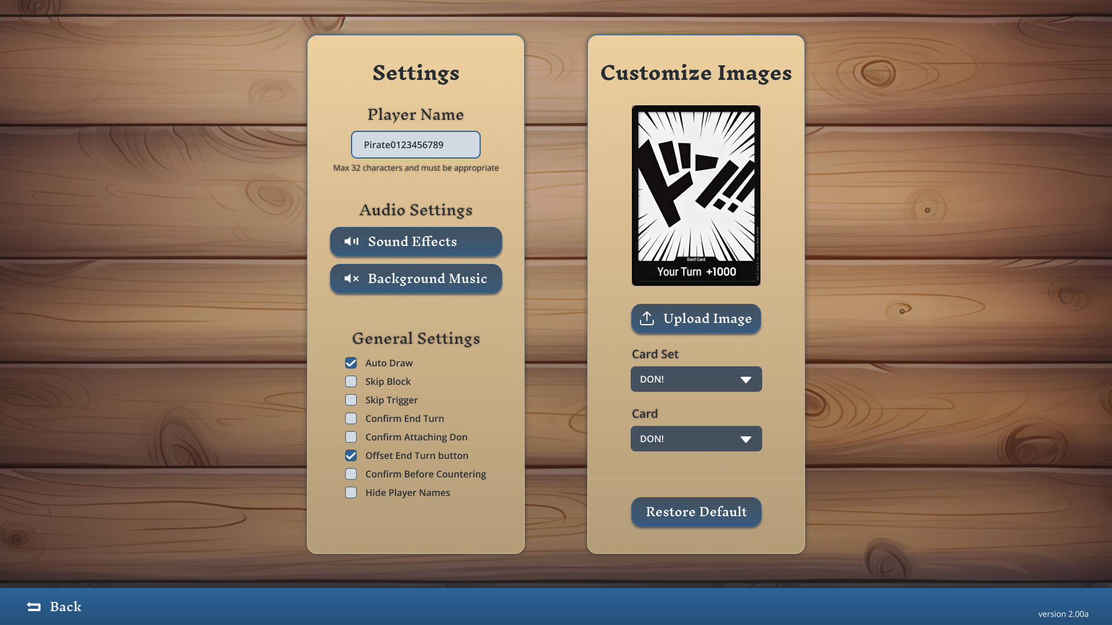
Task: Enable Confirm End Turn option
Action: [351, 418]
